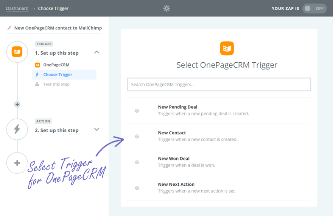This screenshot has width=333, height=216.
Task: Click the TRIGGER label badge
Action: click(x=44, y=44)
